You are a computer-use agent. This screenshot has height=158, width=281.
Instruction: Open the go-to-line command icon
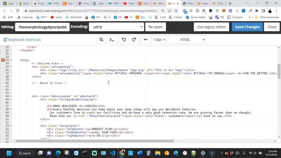(112, 39)
